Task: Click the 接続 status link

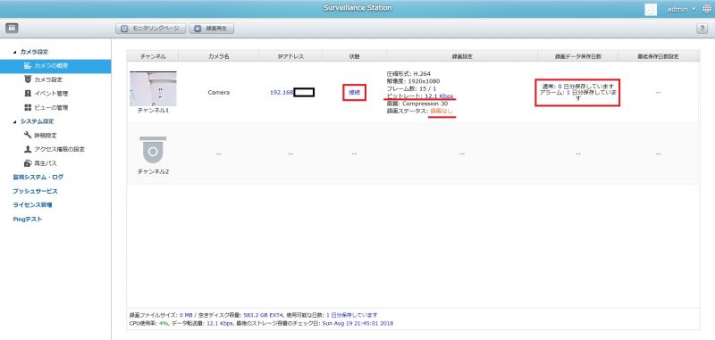Action: [x=354, y=93]
